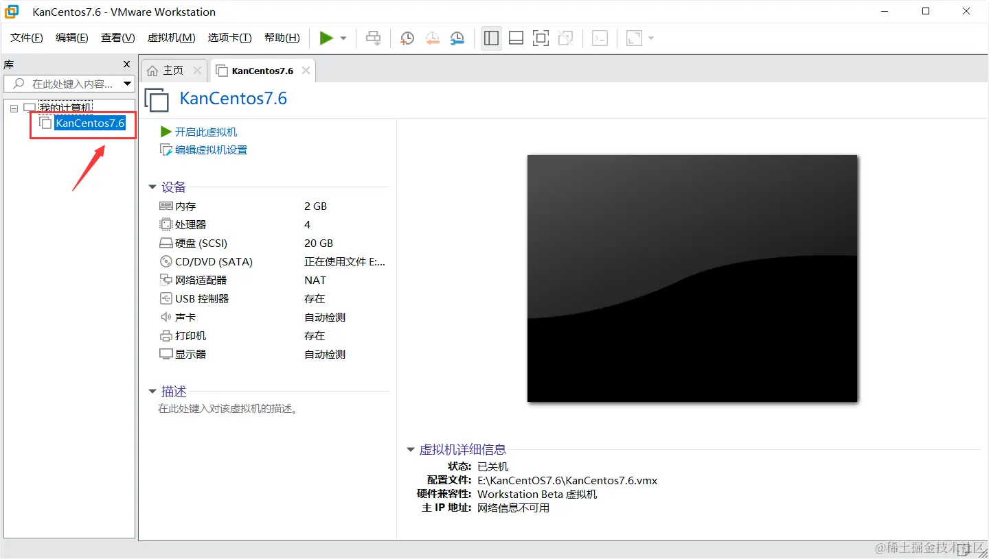Open the snapshot manager wrench icon
Screen dimensions: 989x559
(457, 38)
